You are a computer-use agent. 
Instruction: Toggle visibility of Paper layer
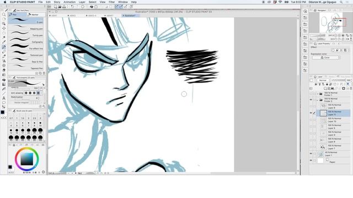coord(311,161)
